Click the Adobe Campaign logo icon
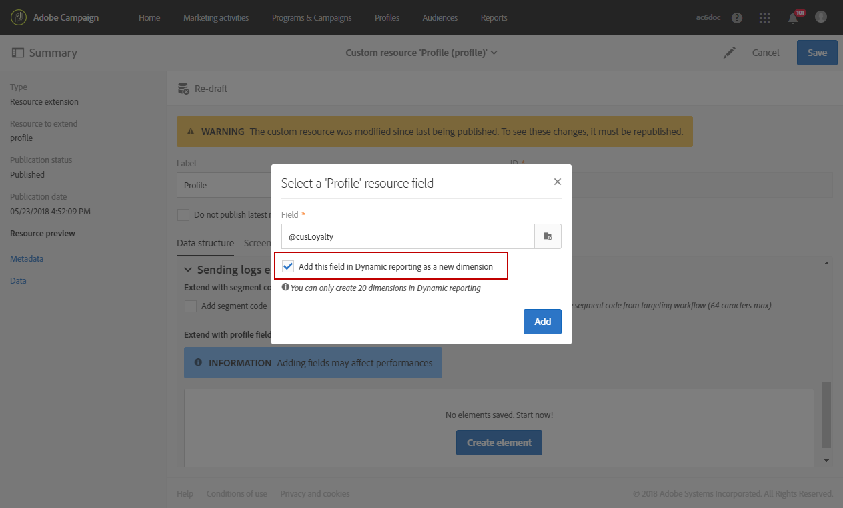The width and height of the screenshot is (843, 508). 19,17
